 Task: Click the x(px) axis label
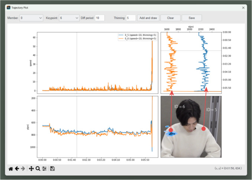[x=191, y=27]
